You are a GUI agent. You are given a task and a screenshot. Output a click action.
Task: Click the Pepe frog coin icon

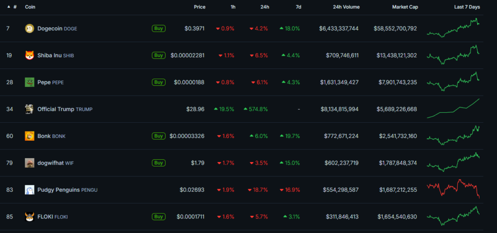click(29, 82)
